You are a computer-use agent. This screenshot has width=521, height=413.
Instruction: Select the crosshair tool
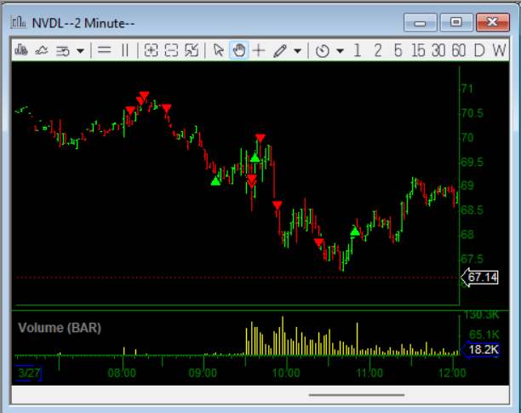(x=259, y=50)
